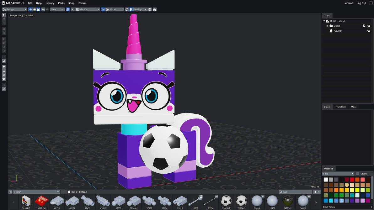Click the render camera icon in sidebar
Image resolution: width=374 pixels, height=210 pixels.
(x=4, y=79)
